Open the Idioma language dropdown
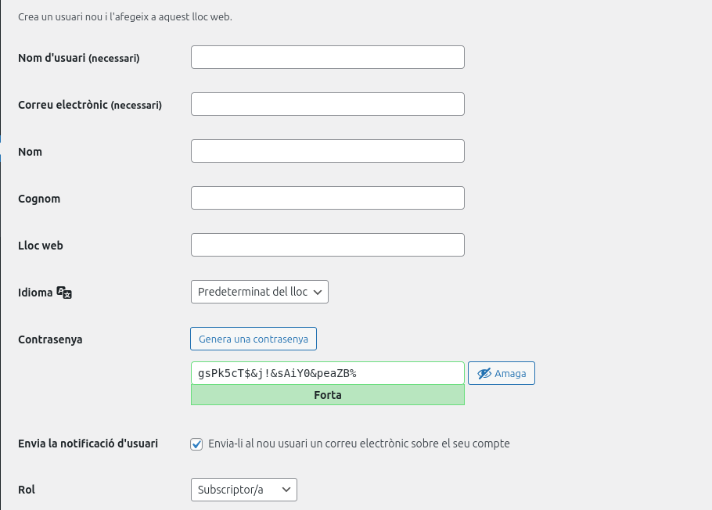Screen dimensions: 712x510 [260, 292]
